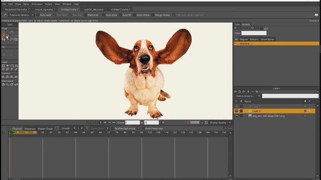This screenshot has width=321, height=180.
Task: Tick the Relative keyframing checkbox
Action: click(x=112, y=128)
